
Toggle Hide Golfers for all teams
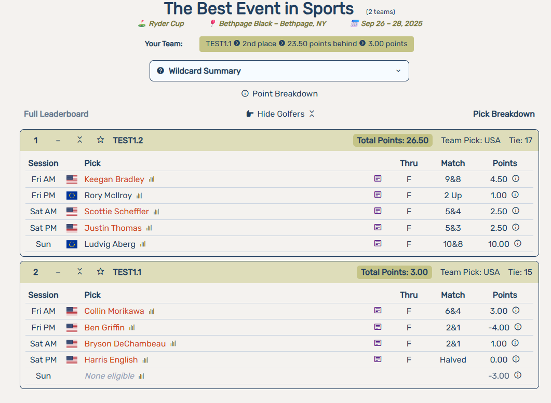click(x=280, y=114)
